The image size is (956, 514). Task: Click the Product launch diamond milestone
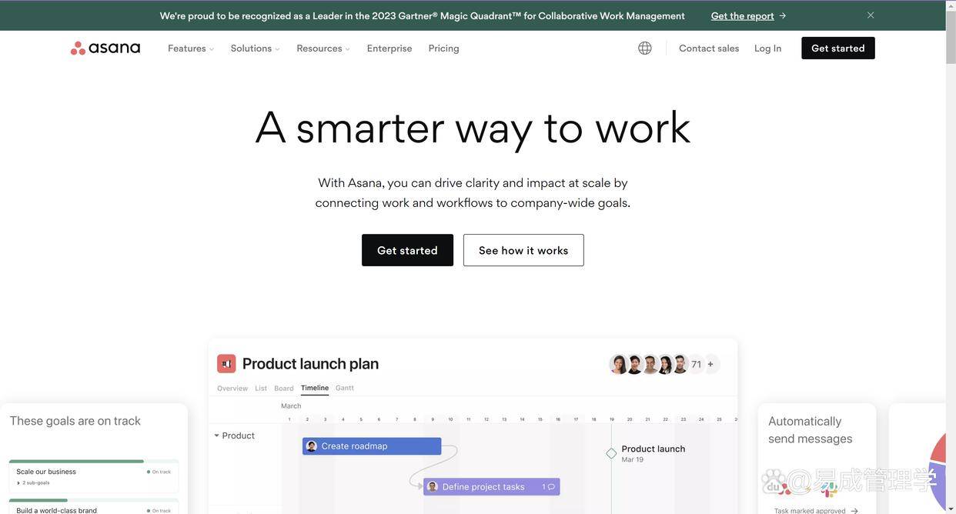[611, 453]
